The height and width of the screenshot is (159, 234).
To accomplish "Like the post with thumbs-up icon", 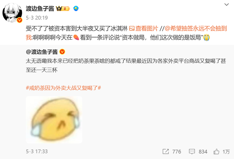I will (216, 152).
